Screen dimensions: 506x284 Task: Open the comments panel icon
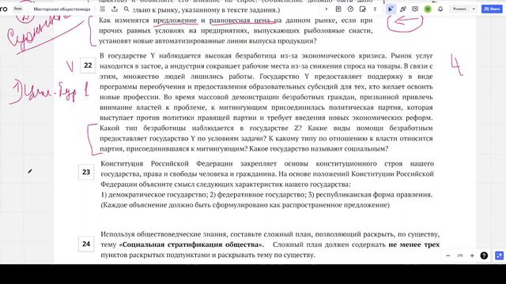pyautogui.click(x=415, y=9)
